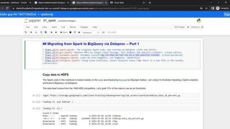Open the tab search dropdown chevron

211,3
